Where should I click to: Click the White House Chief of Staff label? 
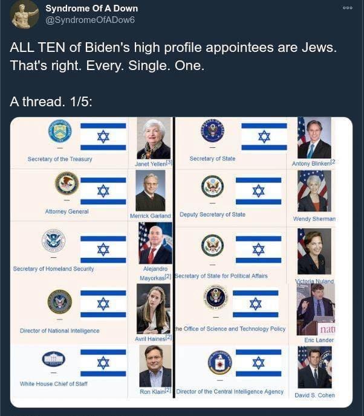click(53, 384)
